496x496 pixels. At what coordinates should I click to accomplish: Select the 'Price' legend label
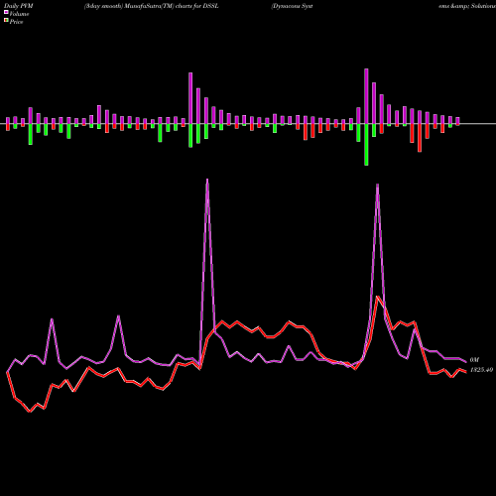point(16,22)
